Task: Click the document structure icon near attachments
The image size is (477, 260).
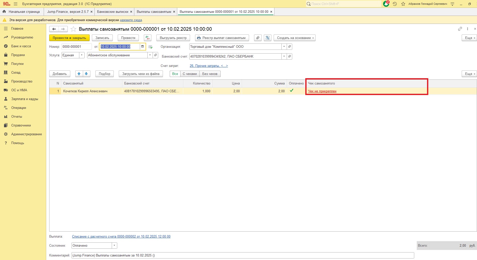Action: click(268, 38)
